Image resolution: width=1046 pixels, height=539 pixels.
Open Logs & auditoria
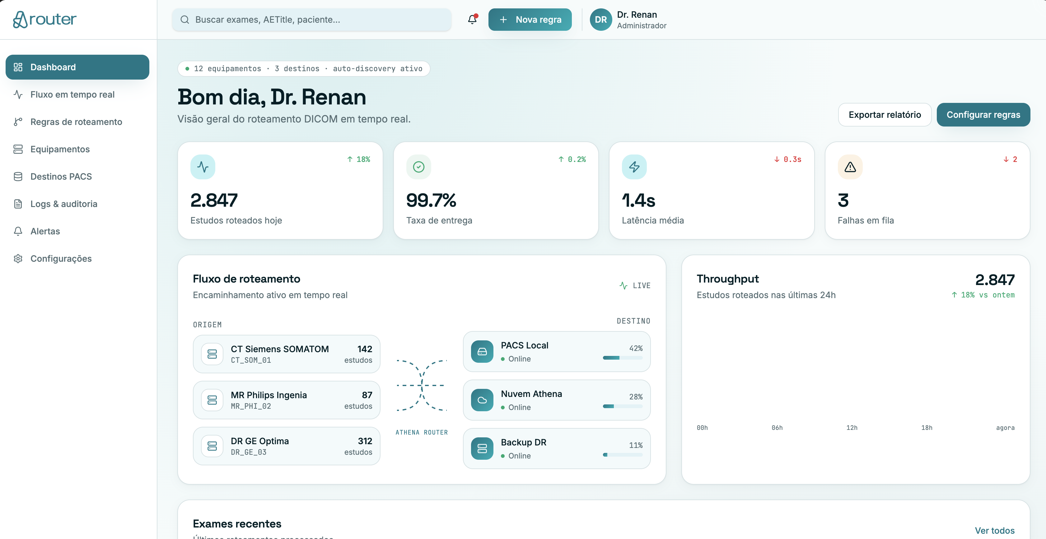tap(77, 204)
